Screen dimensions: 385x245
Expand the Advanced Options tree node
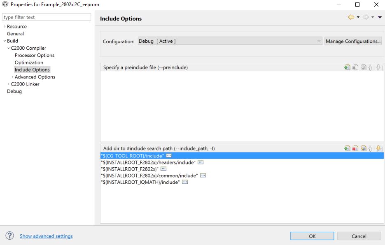coord(11,76)
